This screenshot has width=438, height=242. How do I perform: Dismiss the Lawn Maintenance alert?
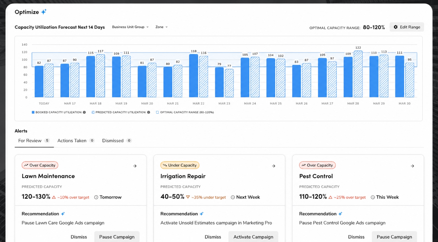click(79, 237)
